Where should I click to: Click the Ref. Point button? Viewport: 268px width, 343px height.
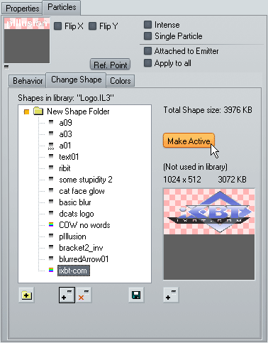click(x=110, y=65)
